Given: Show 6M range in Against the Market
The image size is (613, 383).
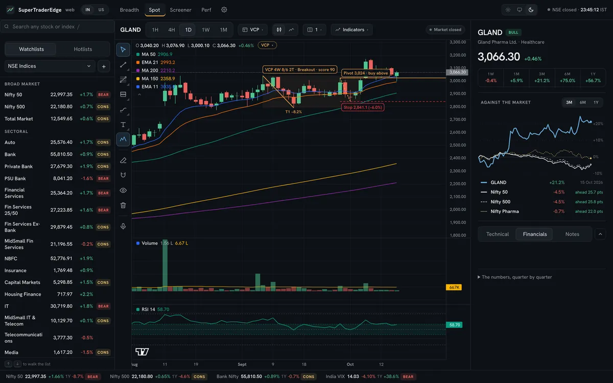Looking at the screenshot, I should tap(582, 103).
